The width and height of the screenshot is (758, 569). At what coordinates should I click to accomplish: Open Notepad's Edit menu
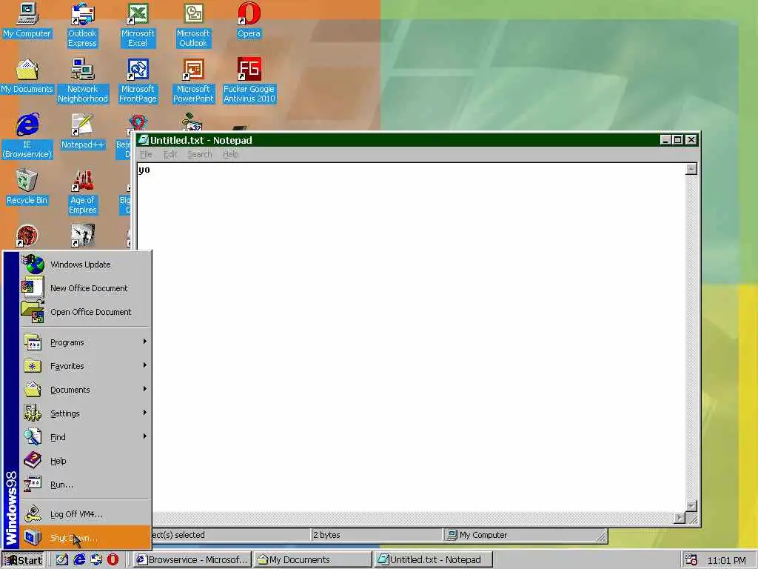pyautogui.click(x=170, y=154)
